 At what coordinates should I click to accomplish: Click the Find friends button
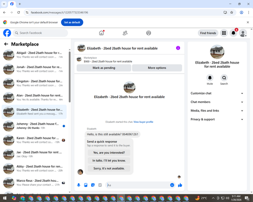208,33
